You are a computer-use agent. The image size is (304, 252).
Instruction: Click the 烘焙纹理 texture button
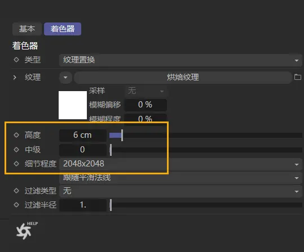pos(183,78)
